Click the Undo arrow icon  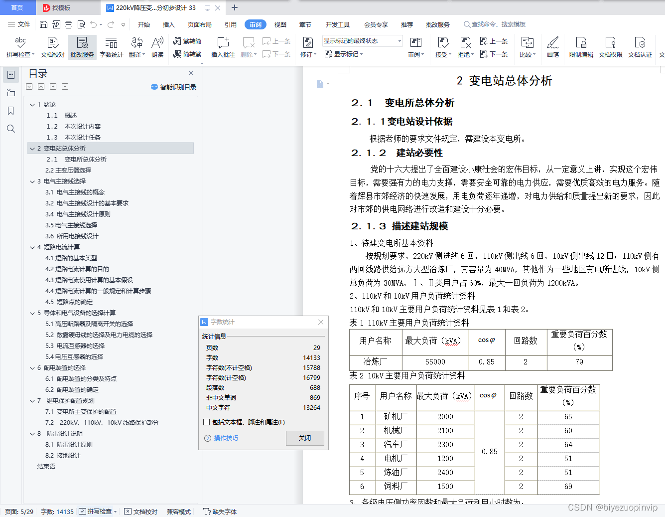click(93, 24)
